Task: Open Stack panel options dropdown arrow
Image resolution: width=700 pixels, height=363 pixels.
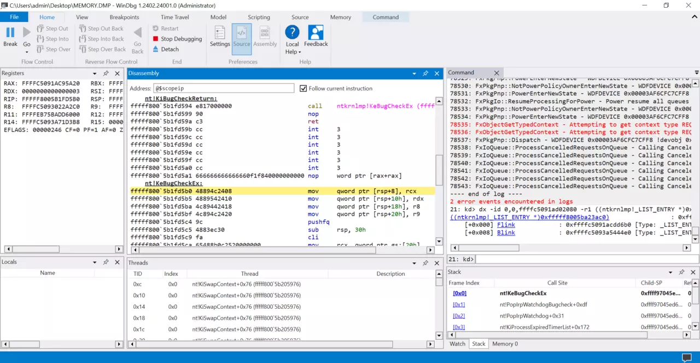Action: coord(670,272)
